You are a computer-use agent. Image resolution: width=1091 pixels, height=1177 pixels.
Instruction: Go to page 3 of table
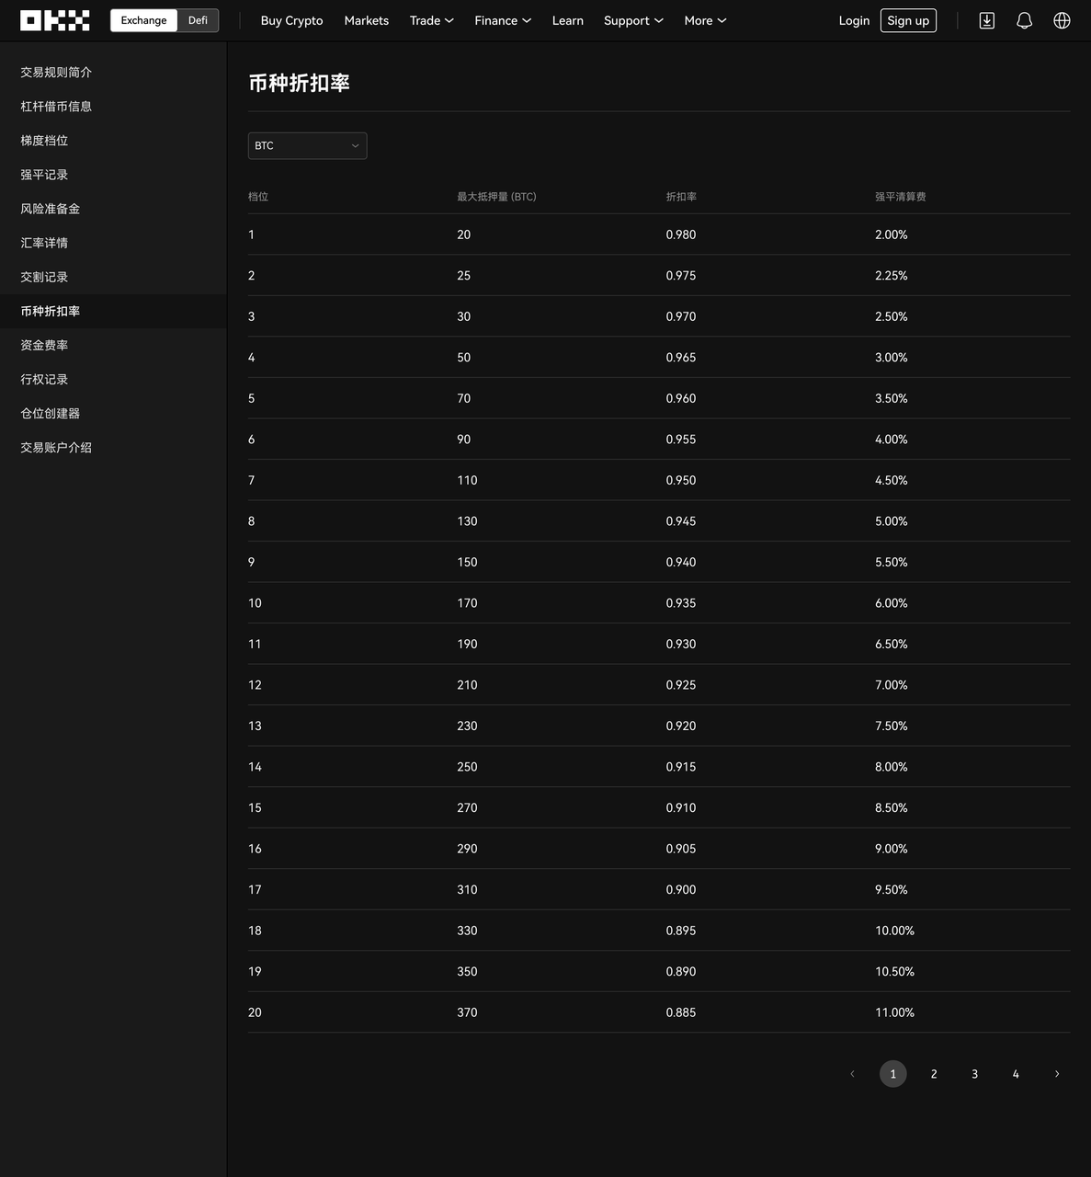(x=974, y=1074)
